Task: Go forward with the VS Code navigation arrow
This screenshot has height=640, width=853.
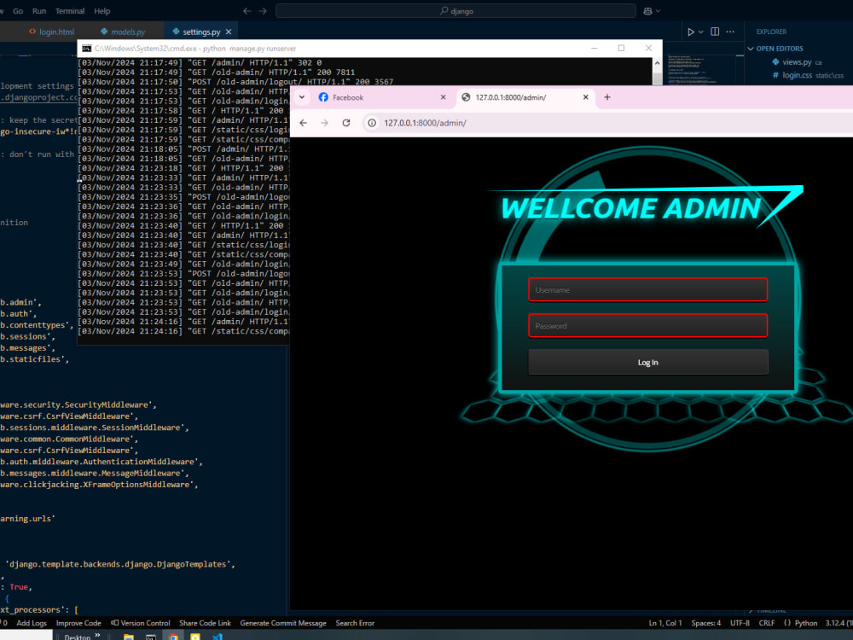Action: tap(263, 11)
